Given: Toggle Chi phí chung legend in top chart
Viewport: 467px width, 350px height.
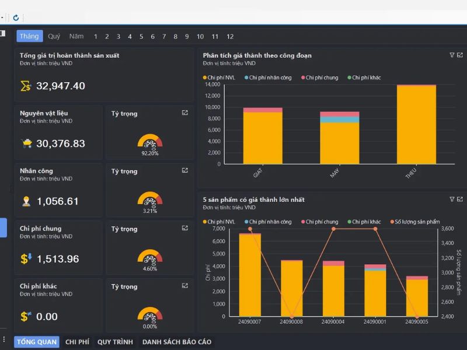Looking at the screenshot, I should pos(322,78).
